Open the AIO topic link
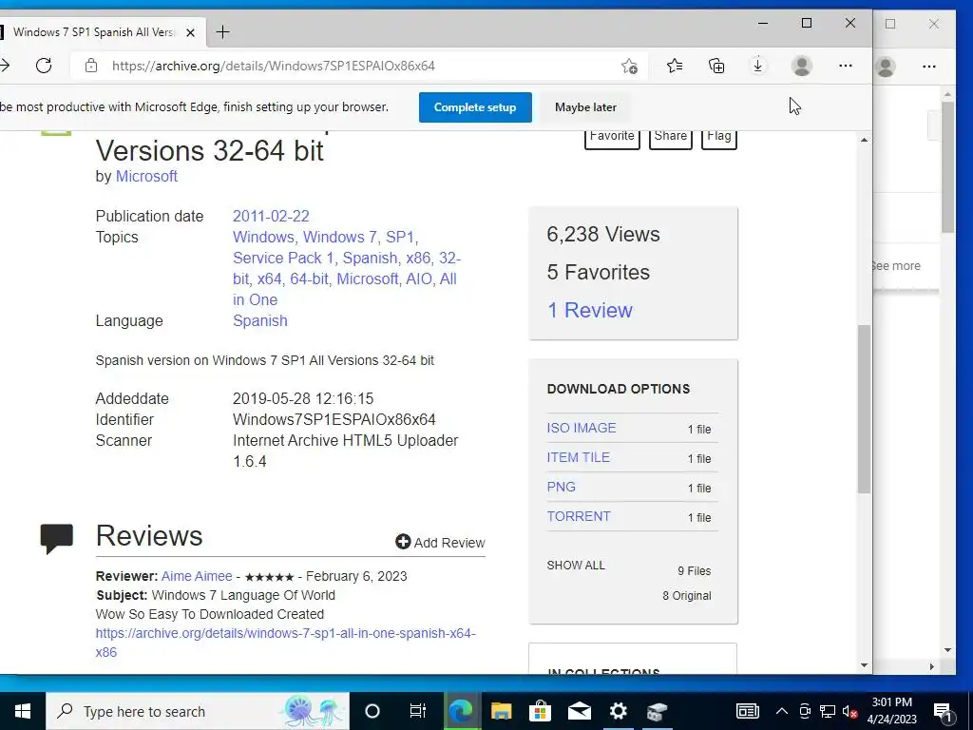Viewport: 973px width, 730px height. pyautogui.click(x=419, y=279)
